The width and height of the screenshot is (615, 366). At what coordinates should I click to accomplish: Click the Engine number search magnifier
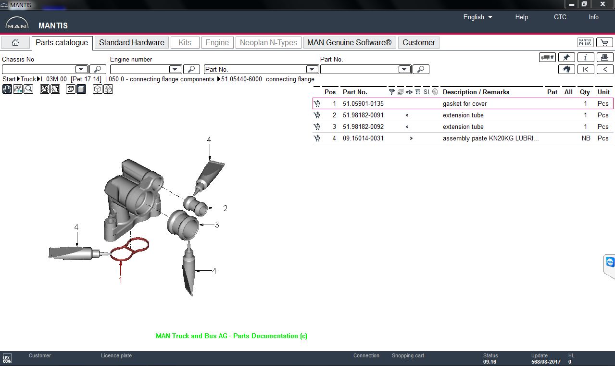click(191, 69)
